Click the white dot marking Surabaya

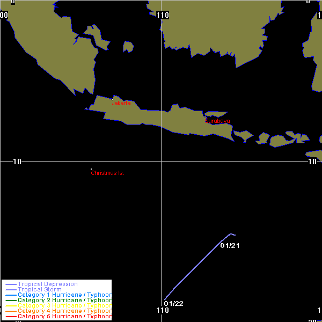point(204,117)
